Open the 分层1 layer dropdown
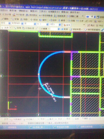Image resolution: width=104 pixels, height=139 pixels. click(x=55, y=24)
